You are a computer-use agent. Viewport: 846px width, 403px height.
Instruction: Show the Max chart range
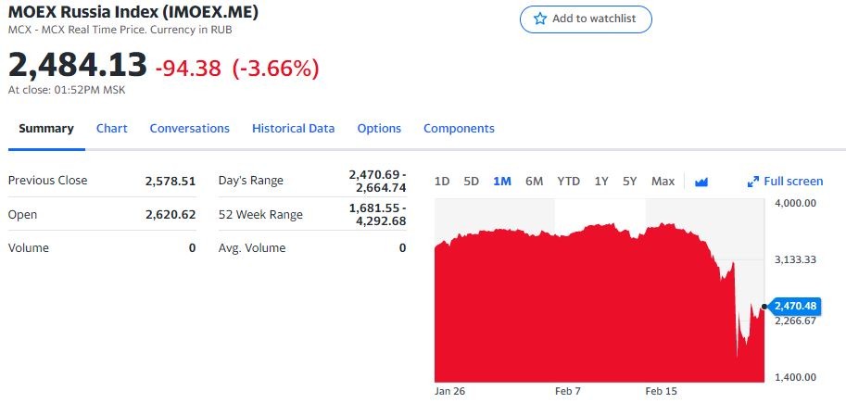663,182
